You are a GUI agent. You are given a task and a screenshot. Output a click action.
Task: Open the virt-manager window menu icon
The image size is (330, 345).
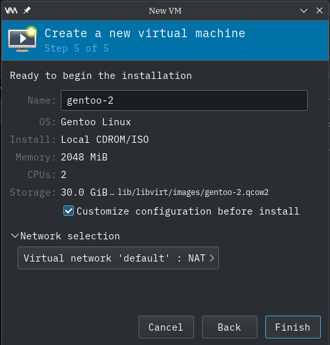point(11,10)
